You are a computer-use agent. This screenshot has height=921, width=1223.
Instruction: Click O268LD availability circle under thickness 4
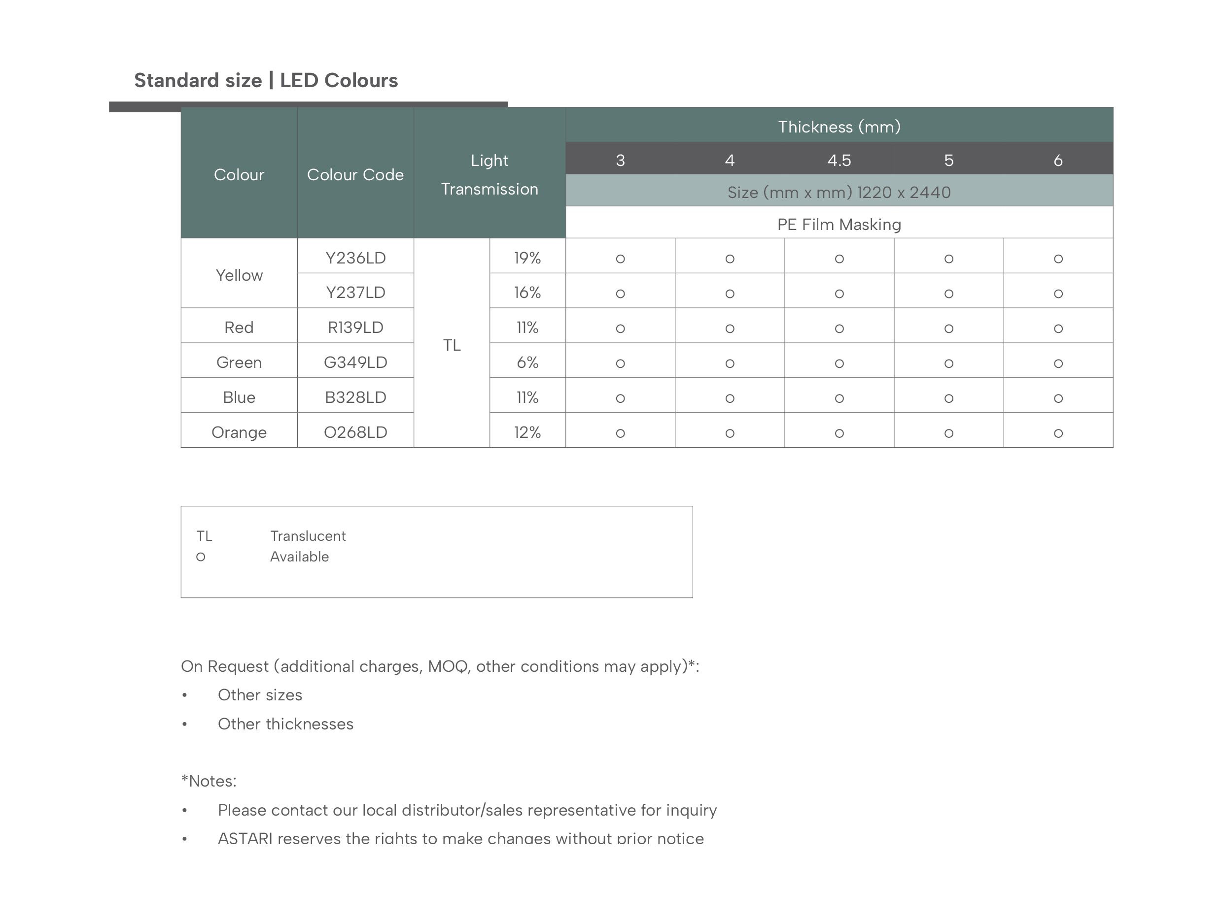730,433
